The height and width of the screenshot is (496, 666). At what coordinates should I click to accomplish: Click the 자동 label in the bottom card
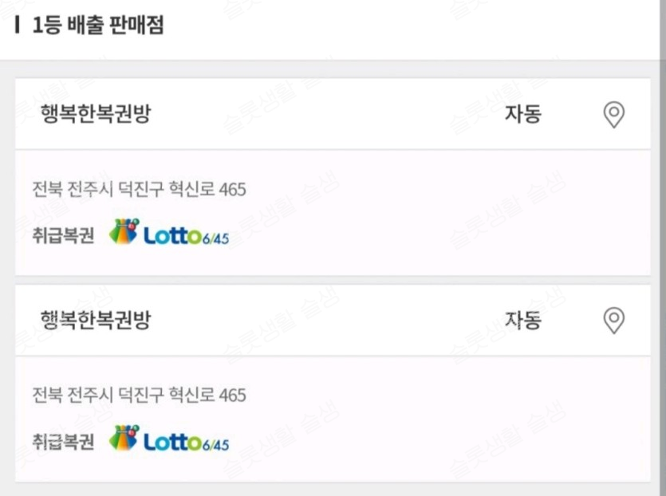[522, 321]
